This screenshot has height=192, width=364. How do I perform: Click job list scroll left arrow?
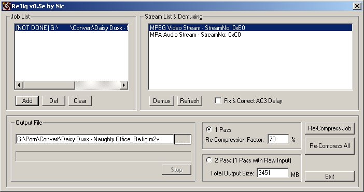pyautogui.click(x=19, y=85)
